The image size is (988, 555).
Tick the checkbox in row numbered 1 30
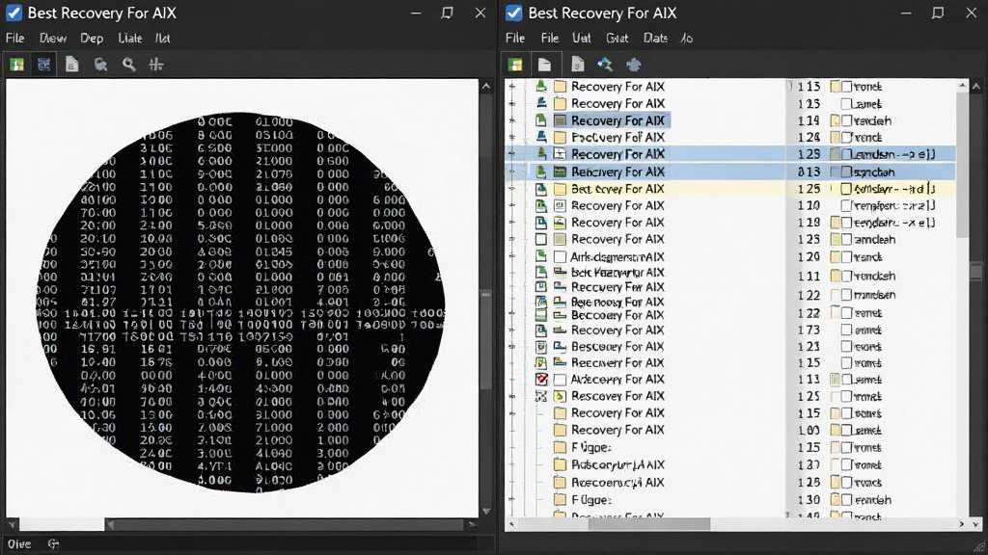847,500
